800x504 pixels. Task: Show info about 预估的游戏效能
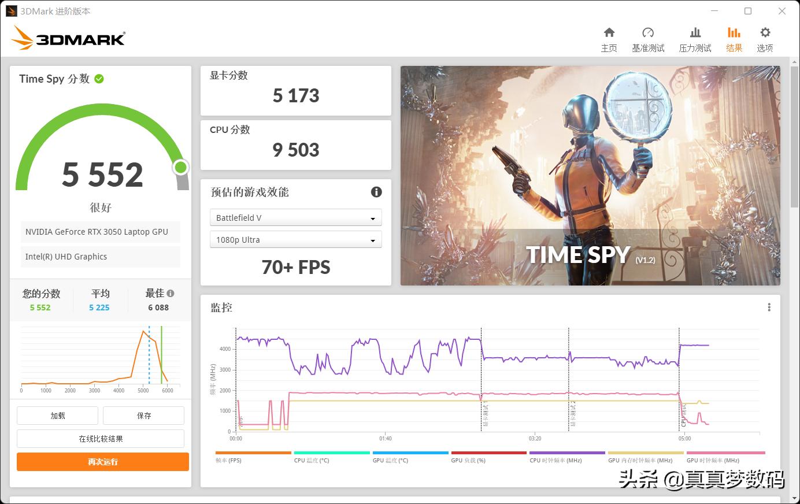click(x=376, y=192)
